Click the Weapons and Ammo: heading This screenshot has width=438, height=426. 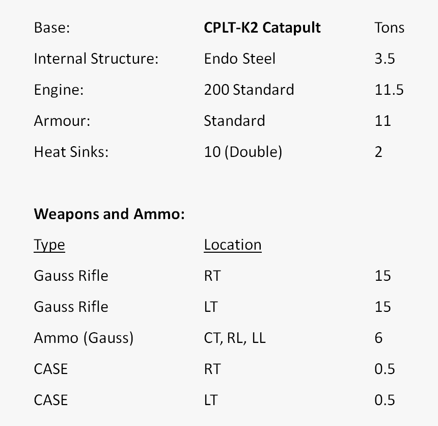(109, 214)
